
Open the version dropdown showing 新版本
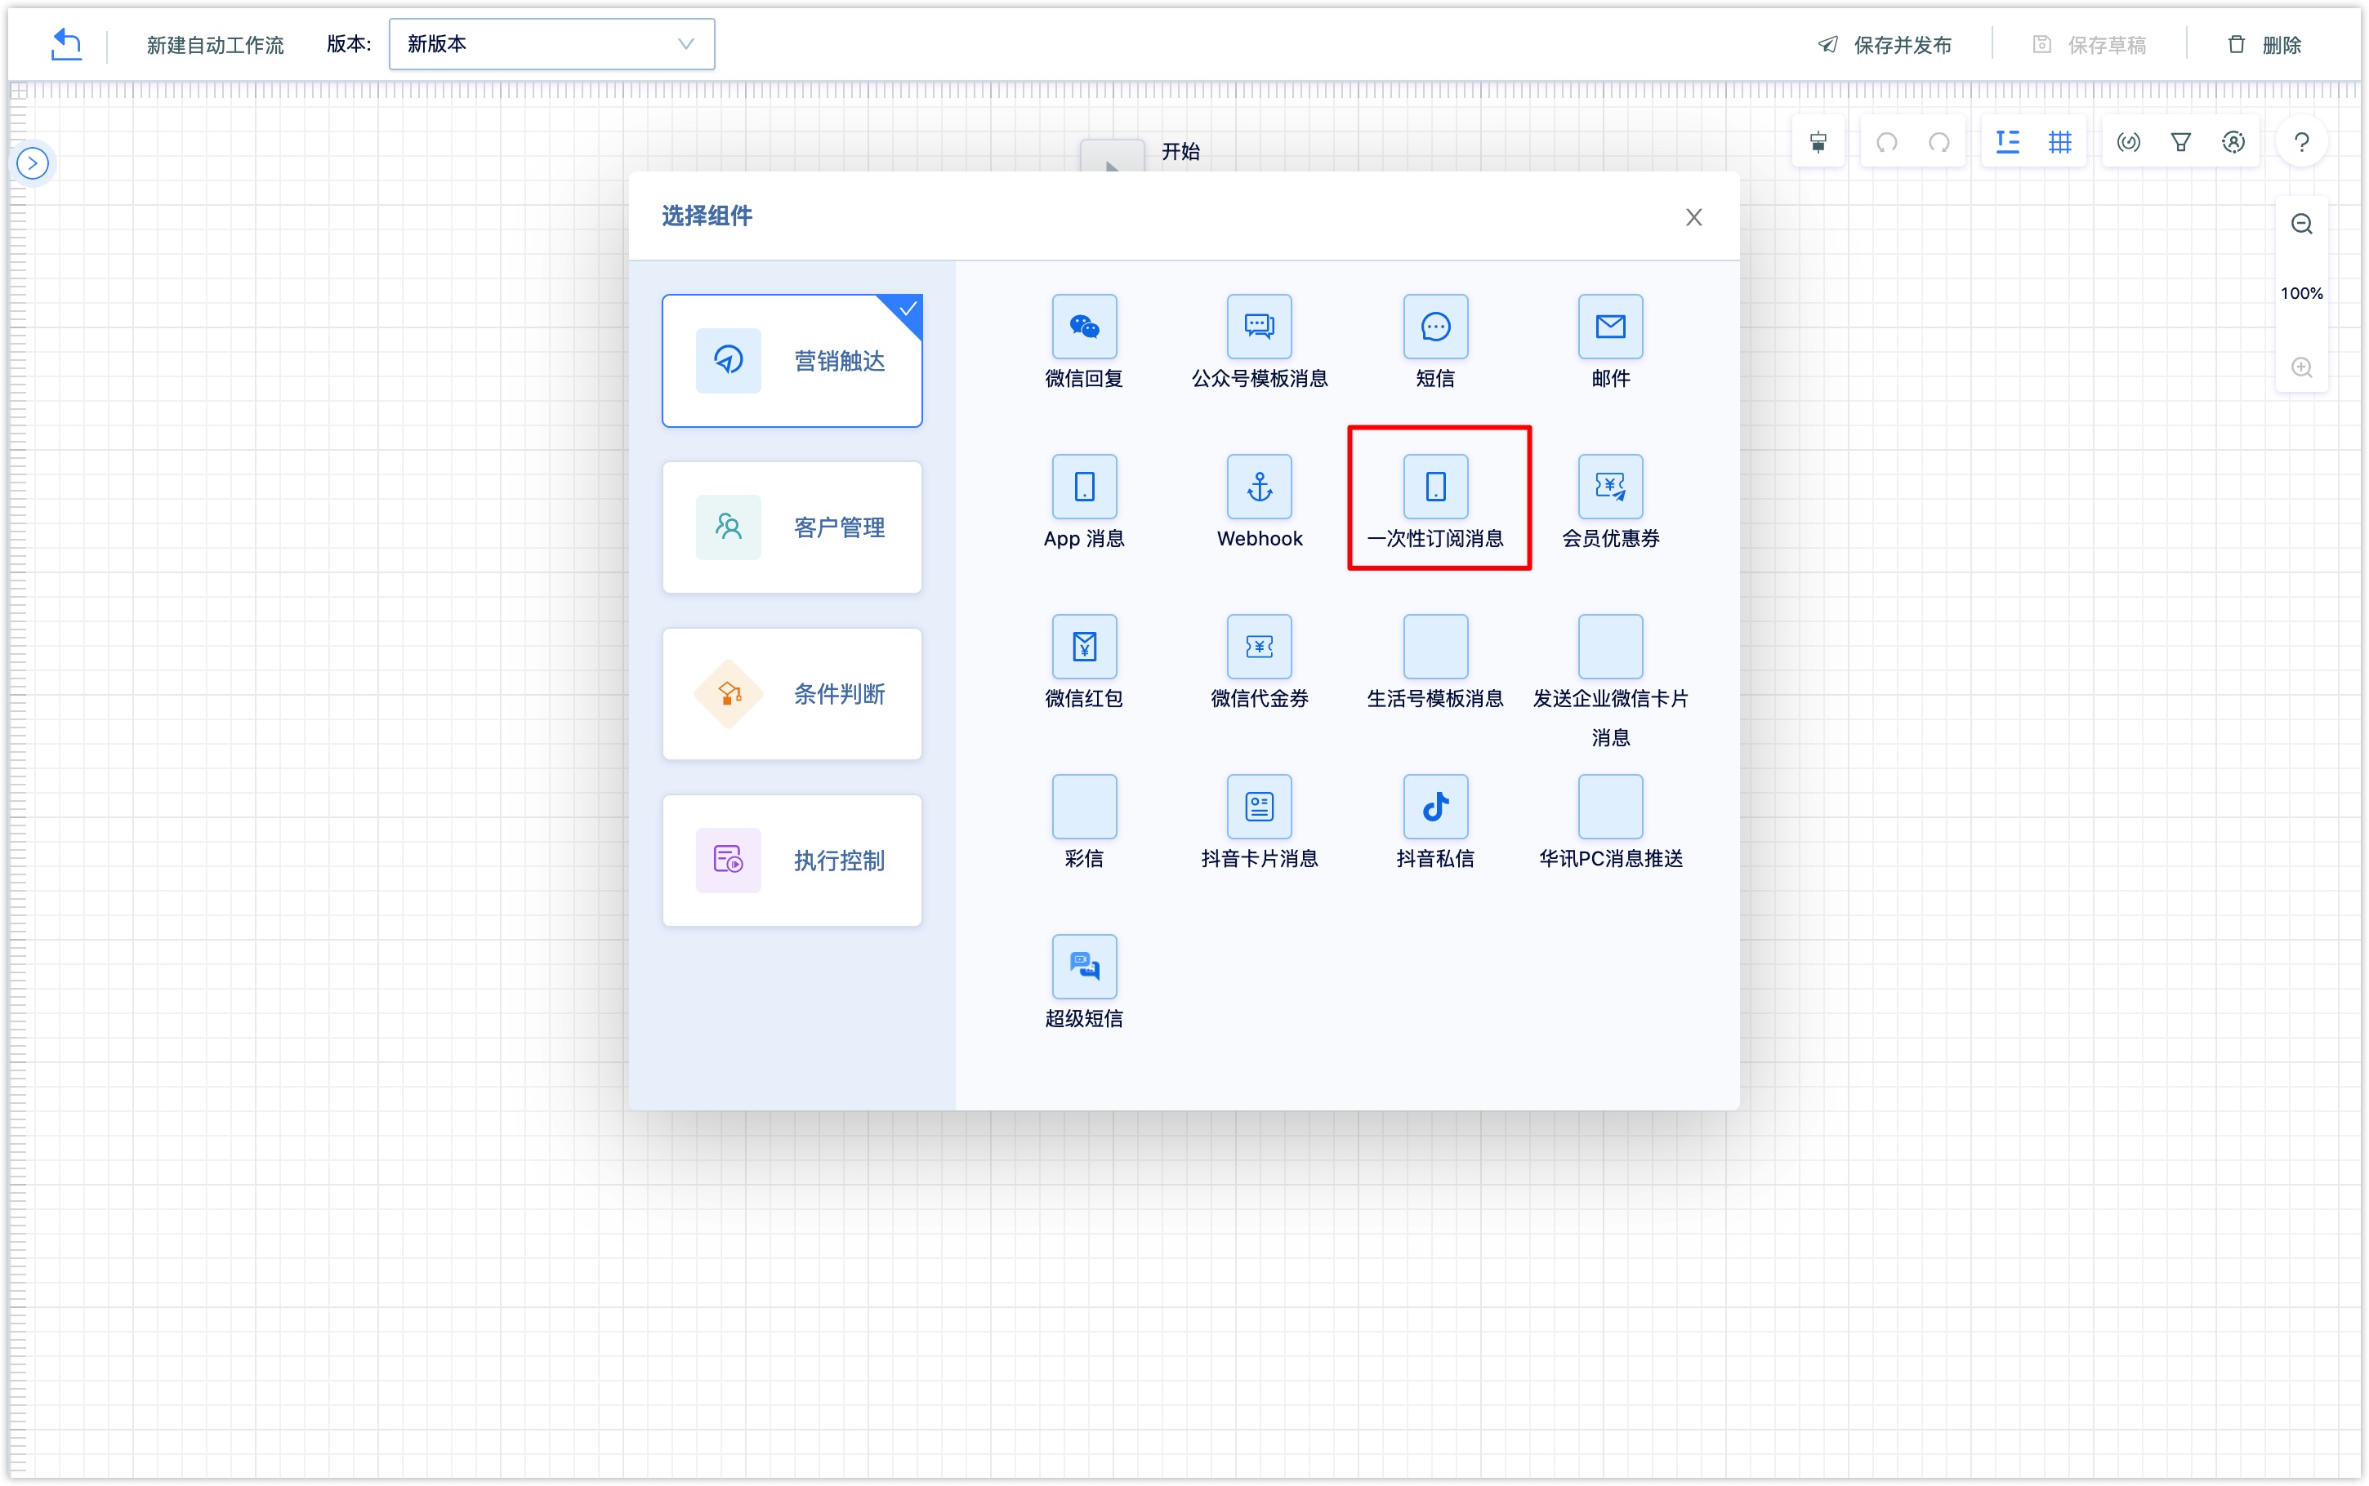(551, 44)
